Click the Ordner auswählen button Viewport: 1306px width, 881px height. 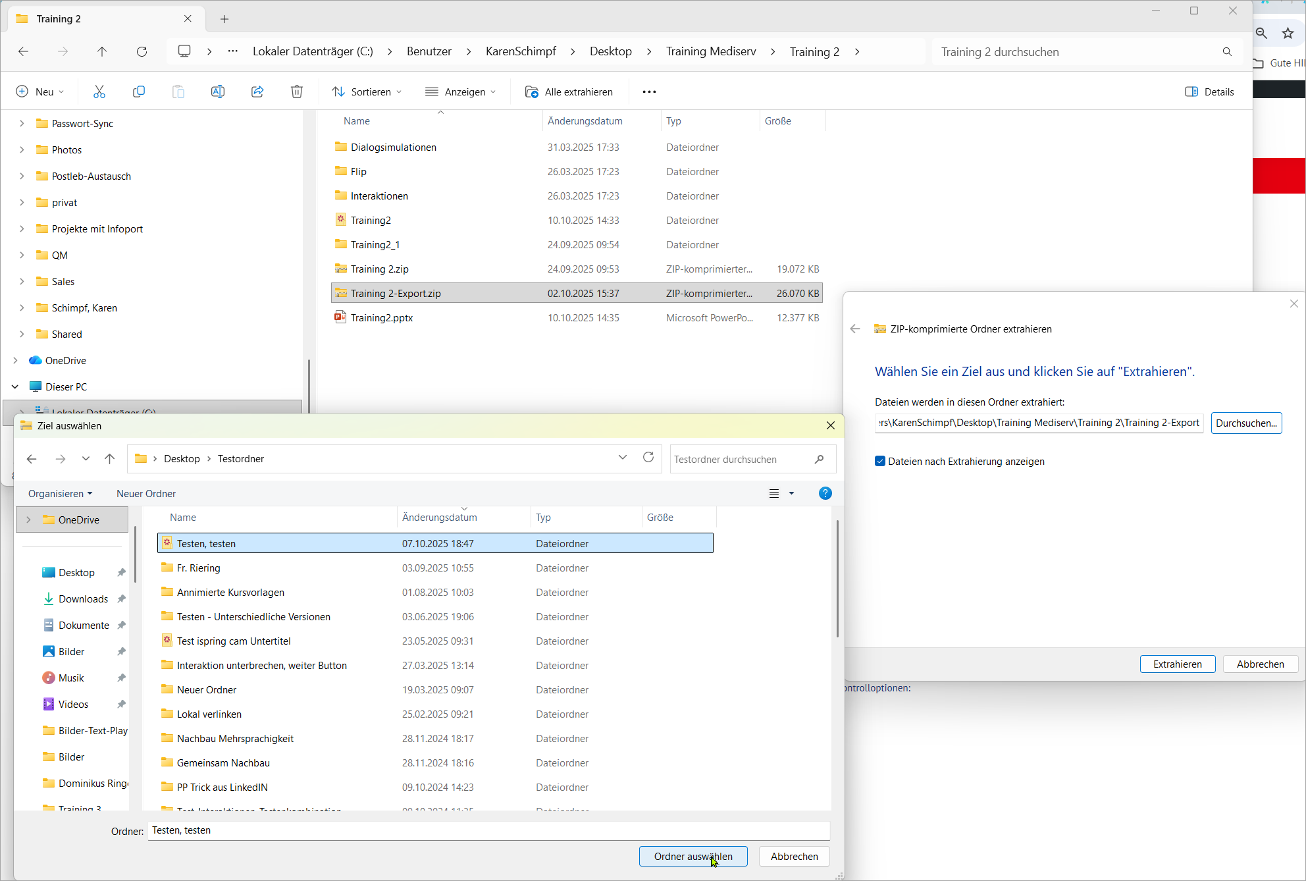pyautogui.click(x=692, y=856)
